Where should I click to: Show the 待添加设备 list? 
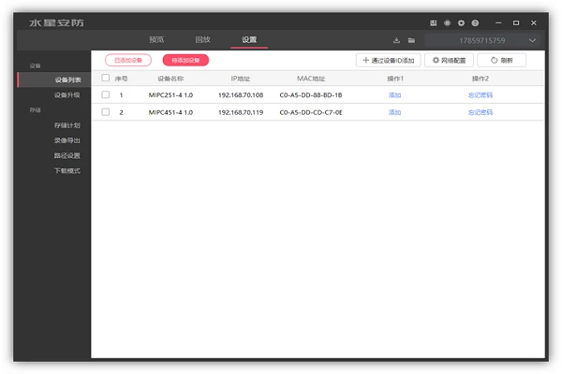click(x=185, y=60)
